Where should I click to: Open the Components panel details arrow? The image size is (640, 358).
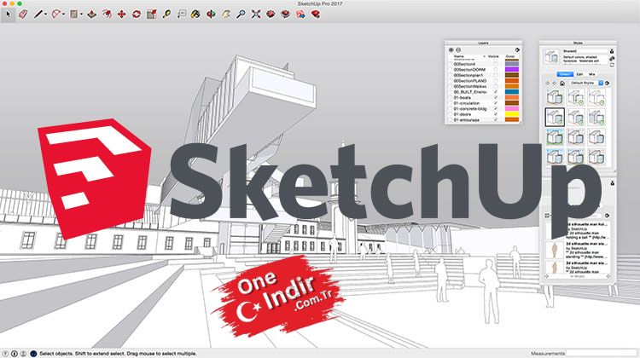coord(607,216)
